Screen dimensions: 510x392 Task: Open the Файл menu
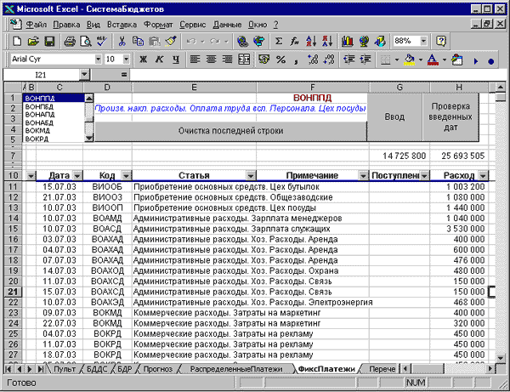pyautogui.click(x=36, y=25)
